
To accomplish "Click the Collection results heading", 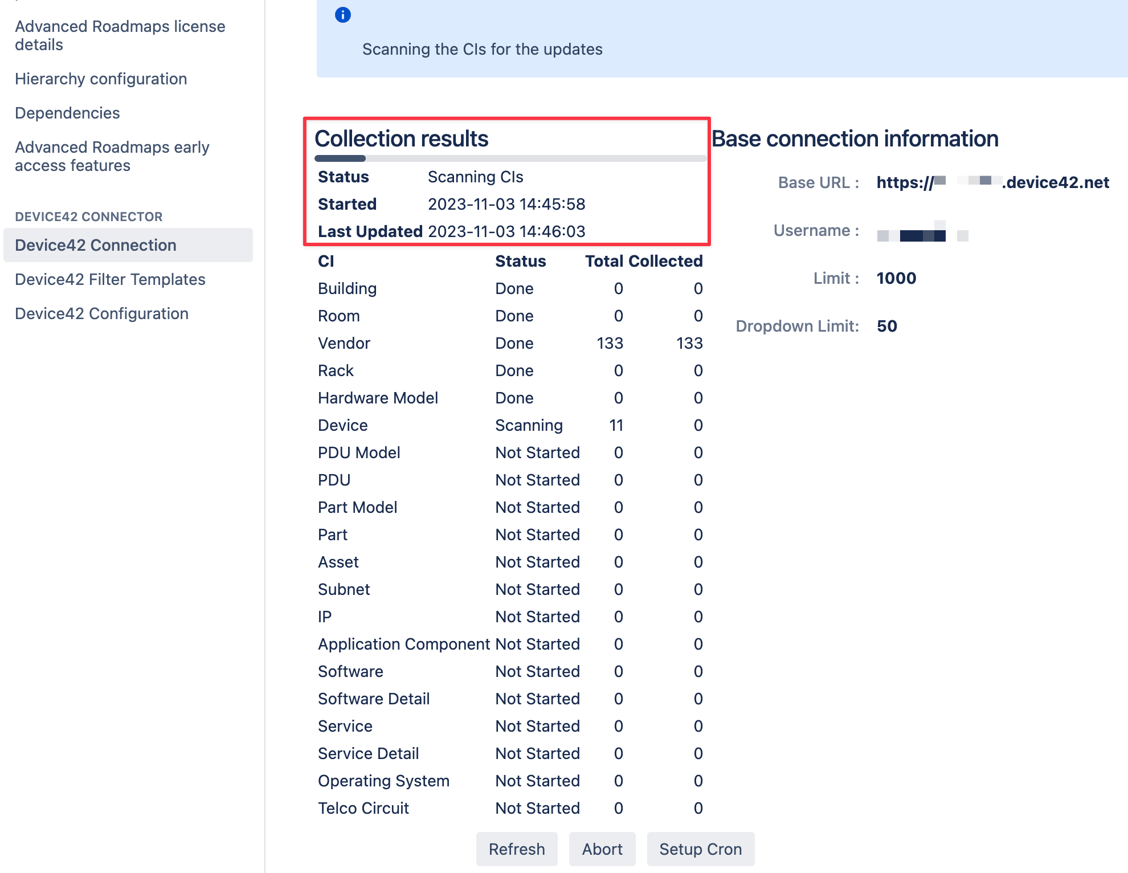I will tap(403, 138).
